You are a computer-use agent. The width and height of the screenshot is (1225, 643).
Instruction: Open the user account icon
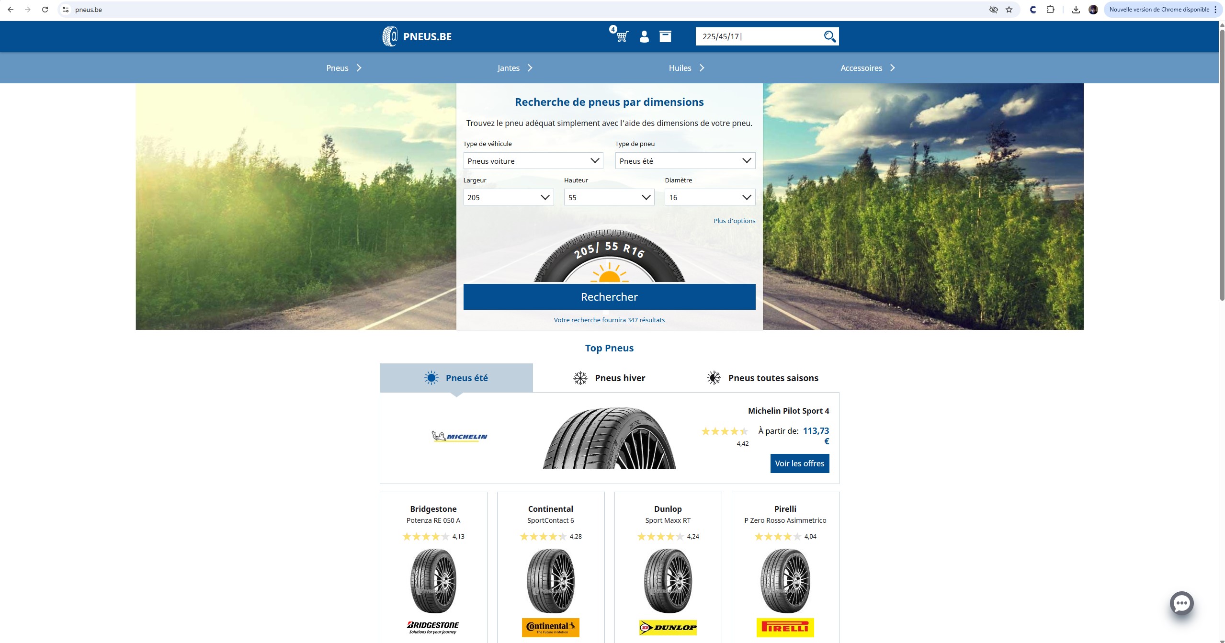[644, 36]
